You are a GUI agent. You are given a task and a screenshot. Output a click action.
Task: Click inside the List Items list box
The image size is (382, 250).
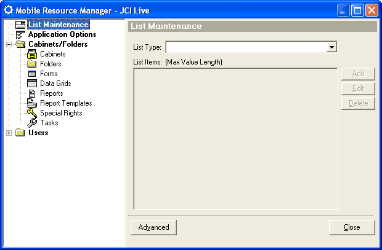pyautogui.click(x=235, y=139)
